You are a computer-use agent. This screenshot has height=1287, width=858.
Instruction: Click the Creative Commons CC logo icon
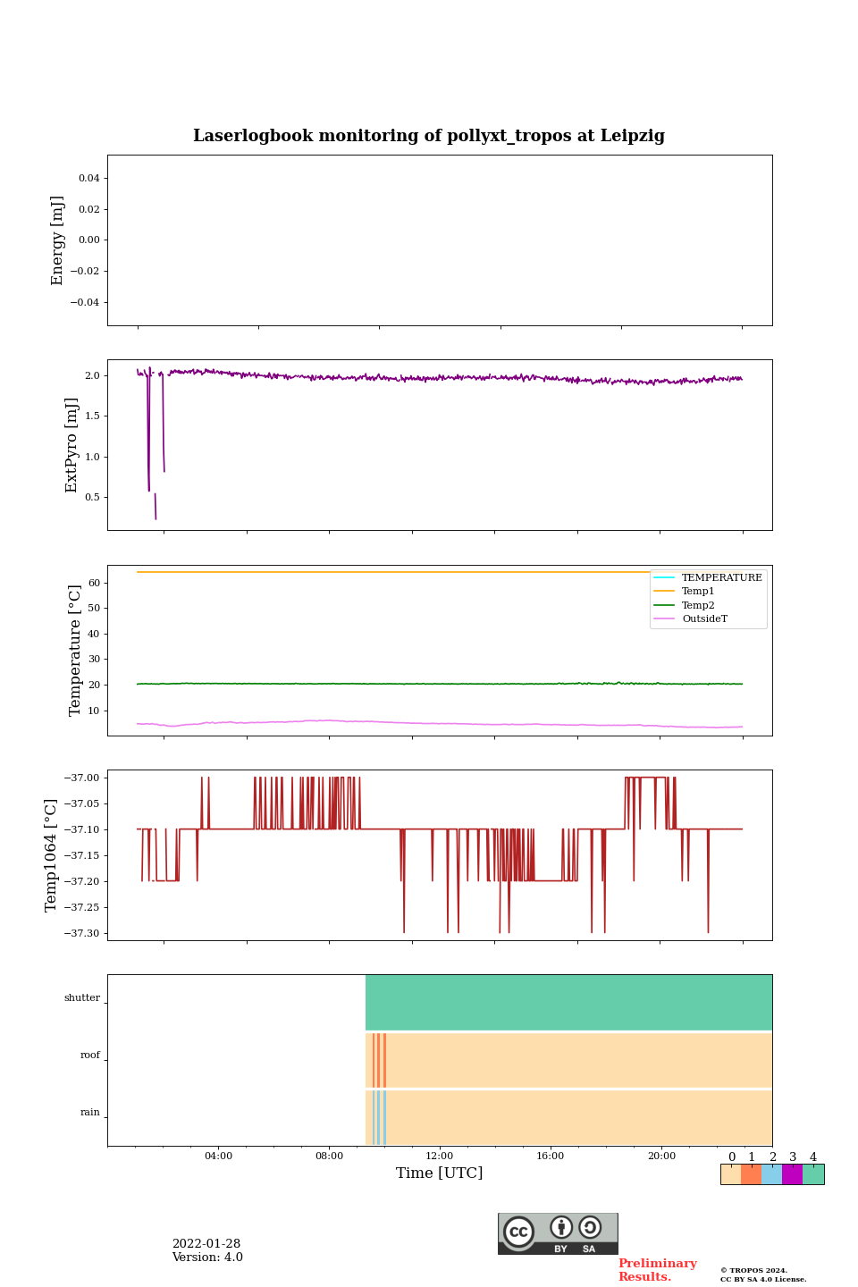click(x=518, y=1232)
